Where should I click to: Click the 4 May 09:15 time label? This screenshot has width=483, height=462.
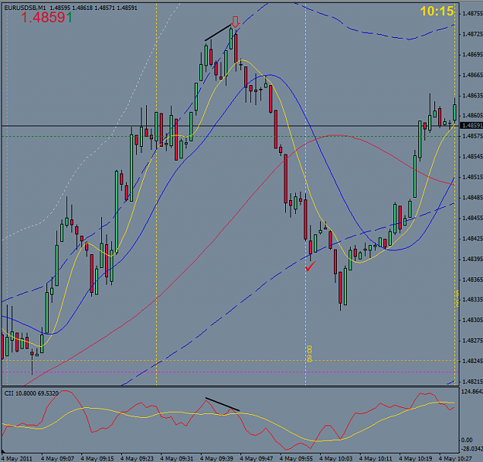pyautogui.click(x=97, y=458)
